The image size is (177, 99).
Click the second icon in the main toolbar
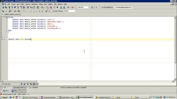click(6, 7)
